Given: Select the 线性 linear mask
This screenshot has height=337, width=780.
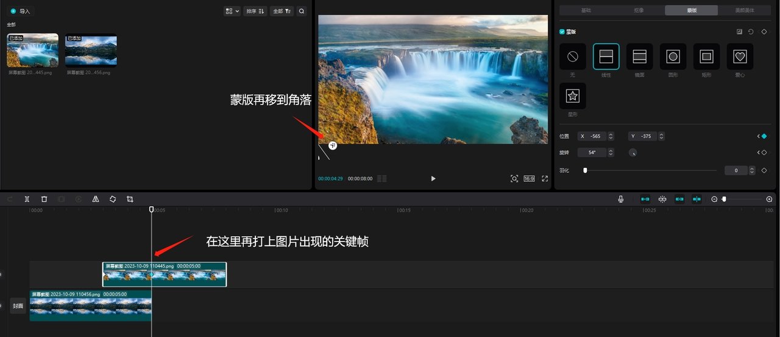Looking at the screenshot, I should tap(606, 57).
